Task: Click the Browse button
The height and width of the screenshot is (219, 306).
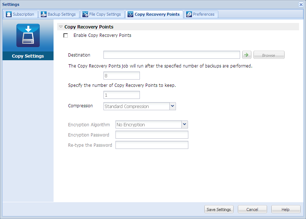Action: (269, 54)
